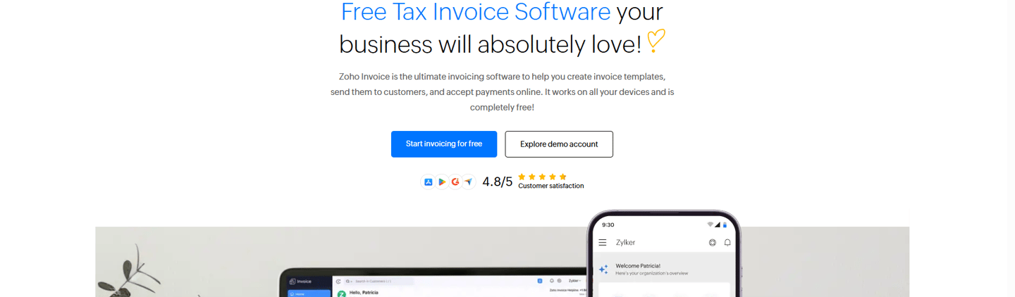Screen dimensions: 1015x297
Task: Click the Free Tax Invoice Software heading
Action: 476,12
